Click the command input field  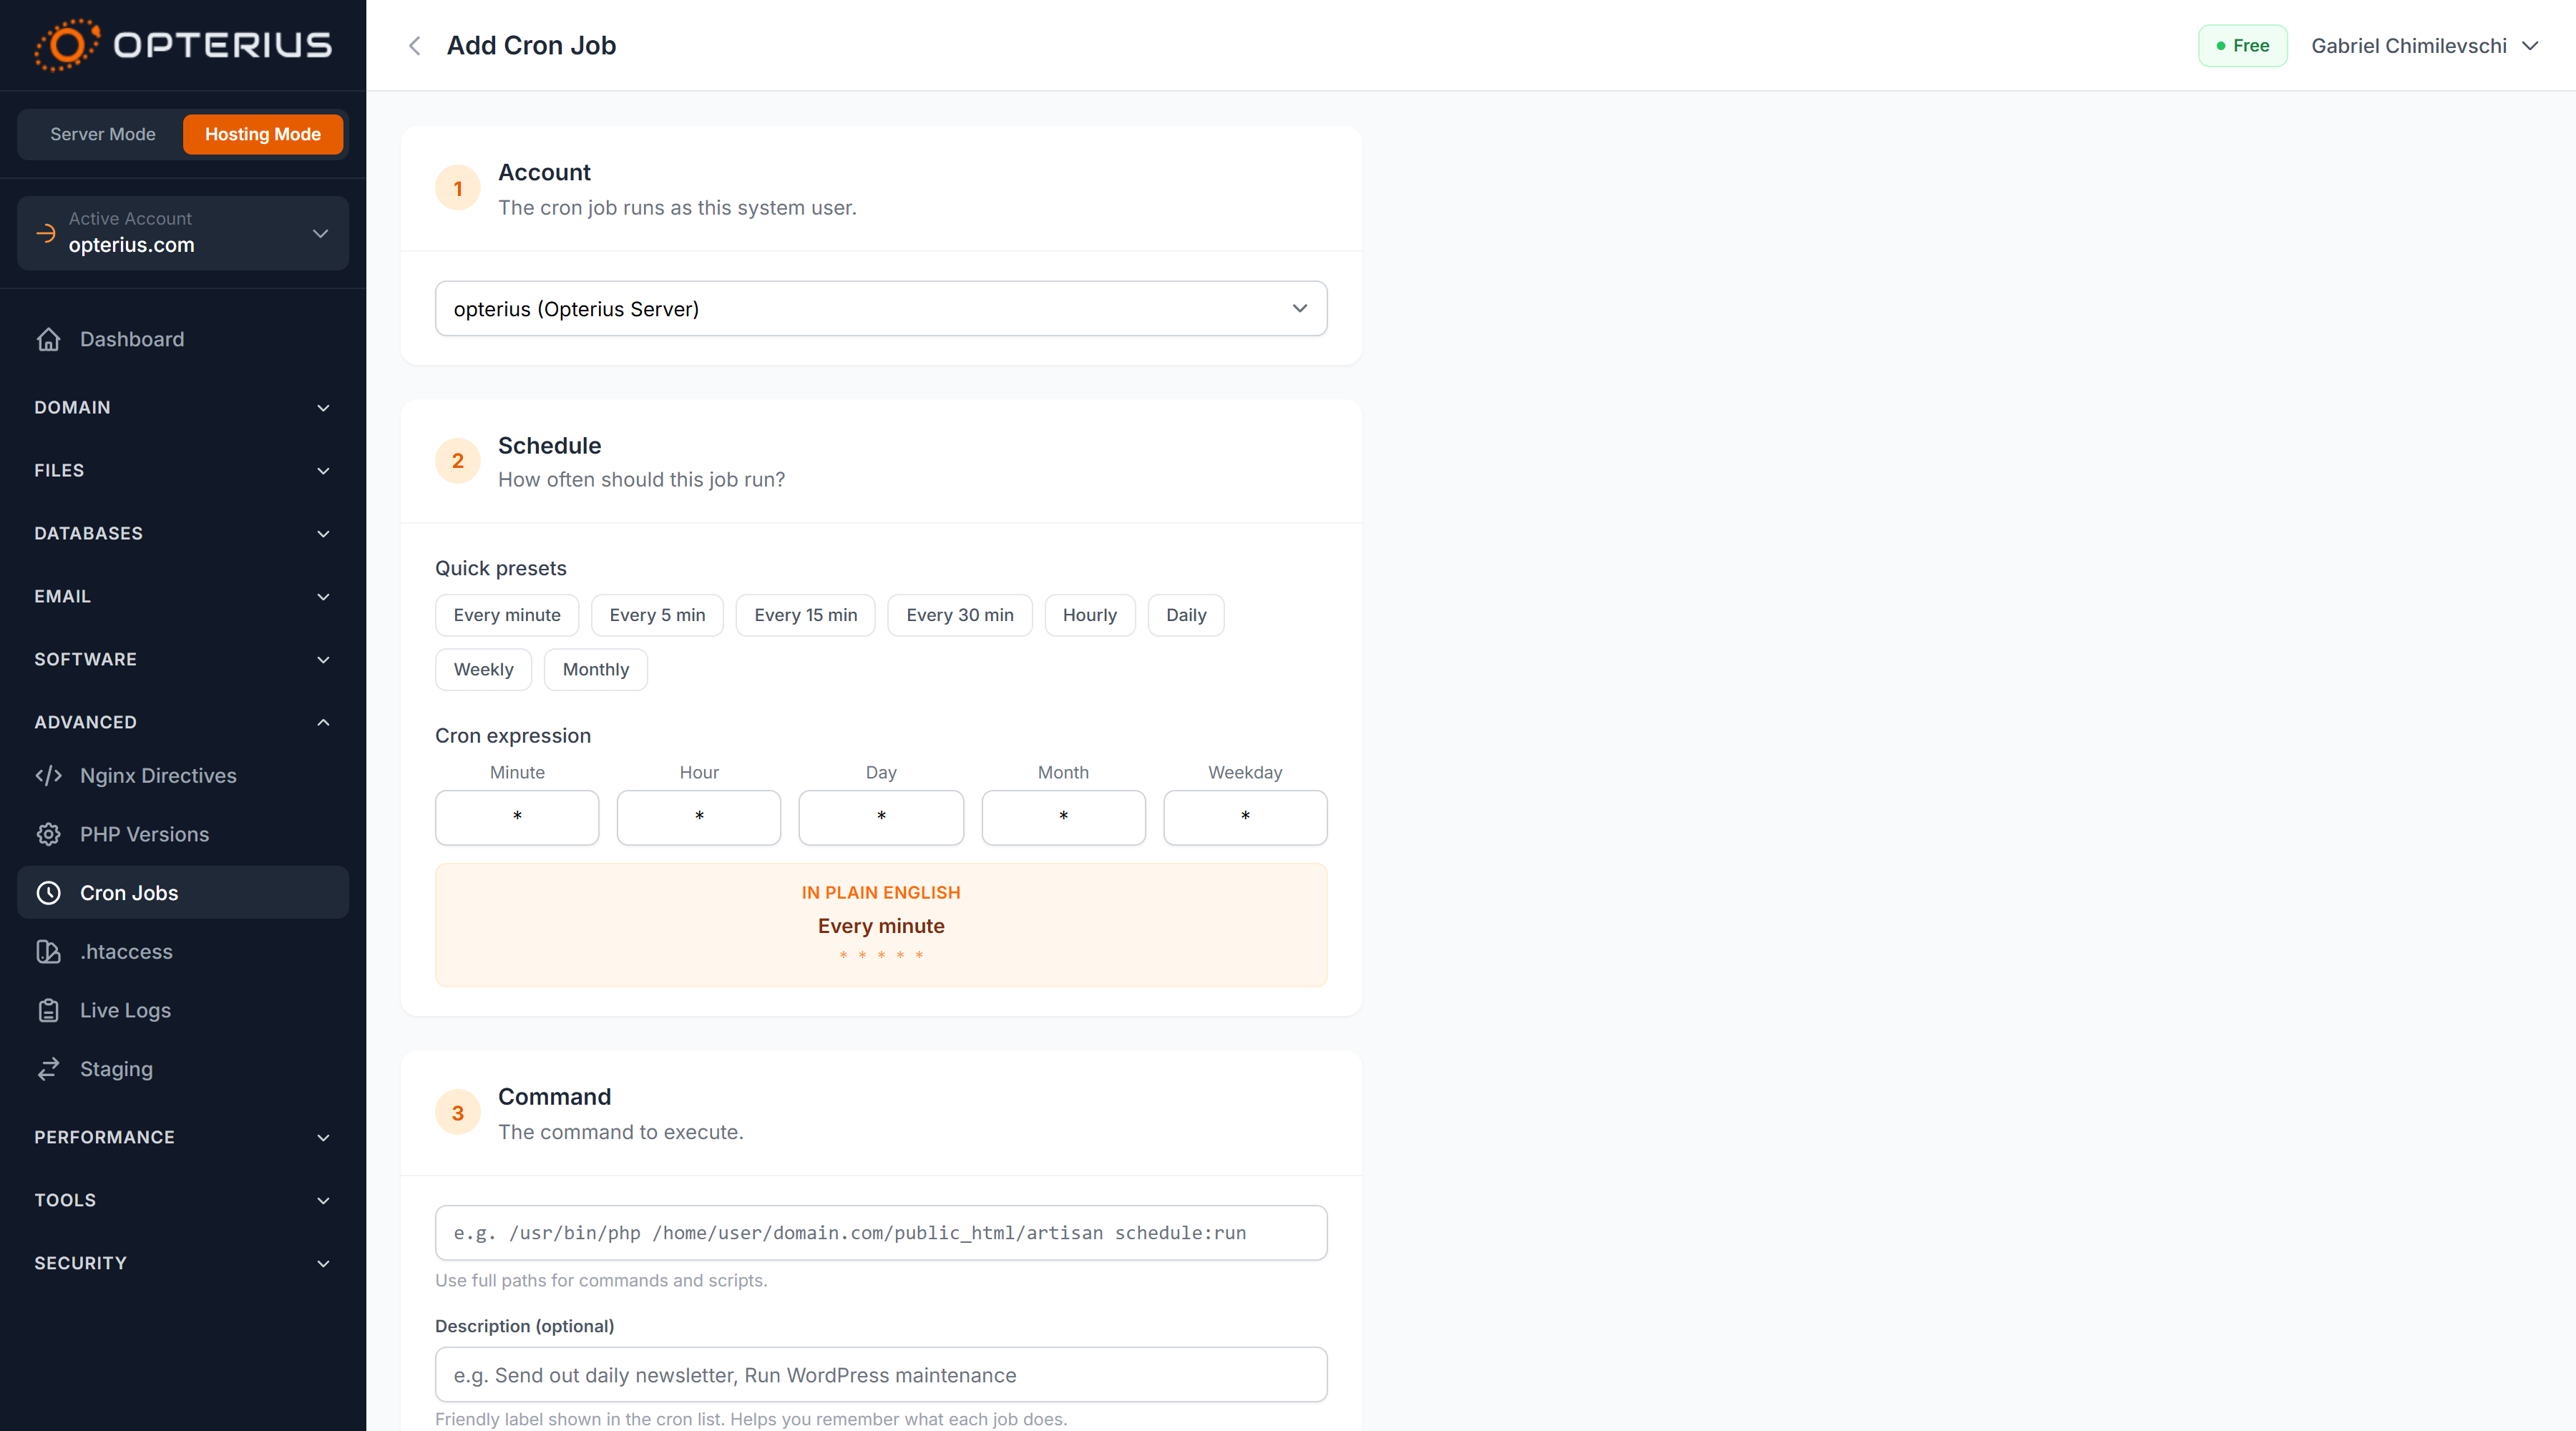881,1233
